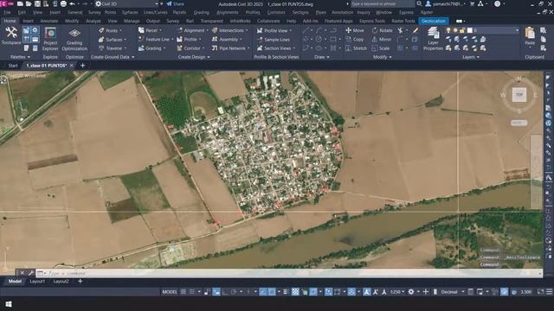Image resolution: width=554 pixels, height=311 pixels.
Task: Click the TOP face of the ViewCube
Action: (519, 94)
